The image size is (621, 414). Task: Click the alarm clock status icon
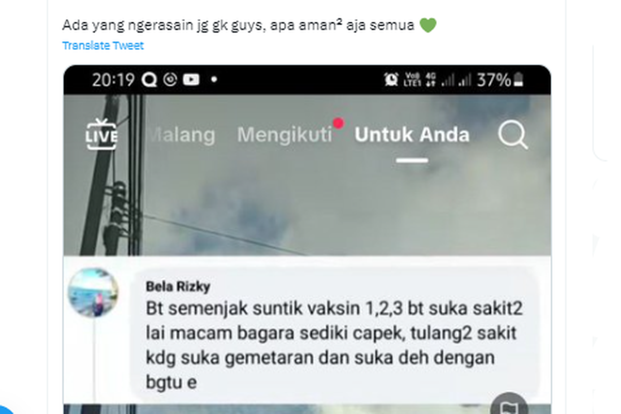point(391,80)
